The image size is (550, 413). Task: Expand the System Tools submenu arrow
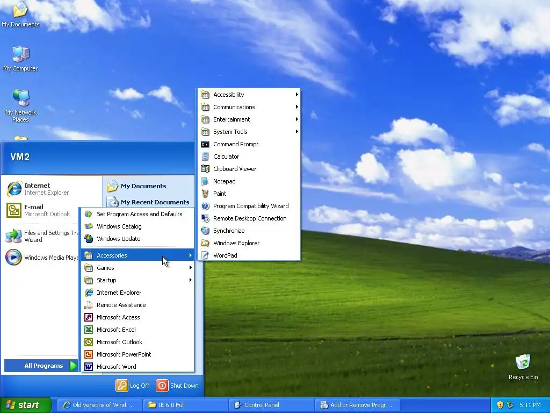pyautogui.click(x=296, y=132)
